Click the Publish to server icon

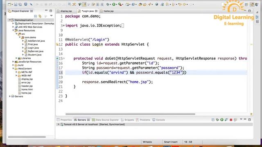tap(235, 120)
